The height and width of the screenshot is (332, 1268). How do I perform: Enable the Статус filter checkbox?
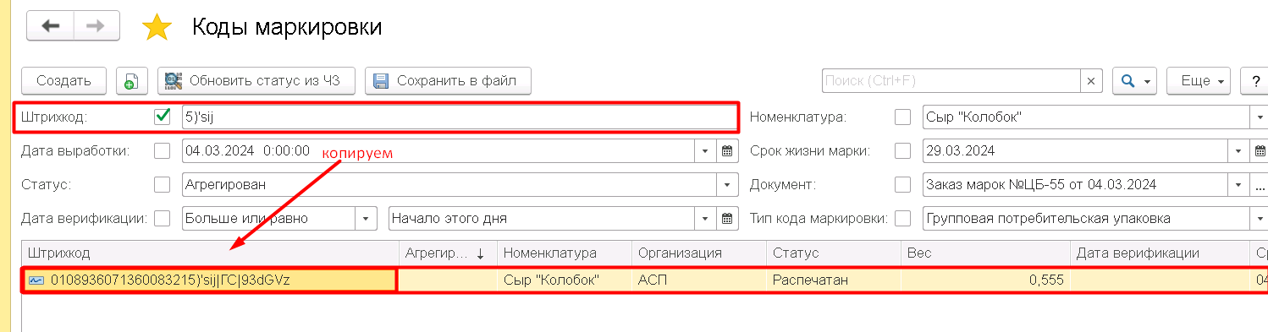pyautogui.click(x=163, y=184)
